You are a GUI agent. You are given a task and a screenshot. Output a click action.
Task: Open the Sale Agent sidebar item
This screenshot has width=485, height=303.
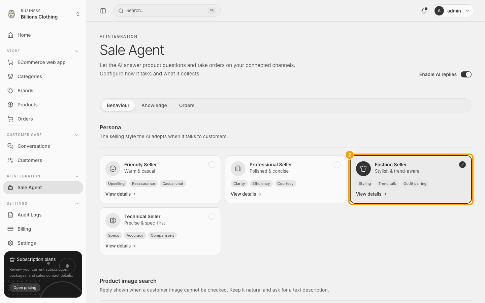[43, 188]
